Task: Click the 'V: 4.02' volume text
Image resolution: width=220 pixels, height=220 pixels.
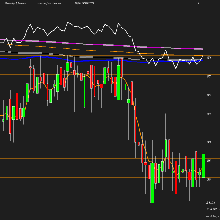Action: (212, 209)
